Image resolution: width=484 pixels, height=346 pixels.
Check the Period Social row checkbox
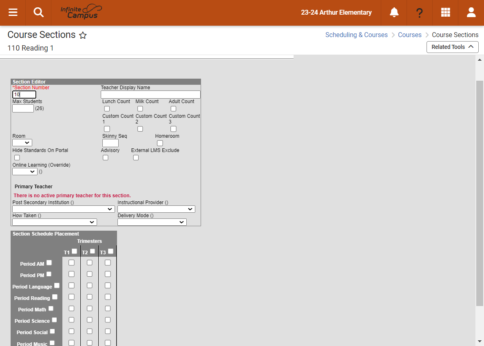point(53,331)
